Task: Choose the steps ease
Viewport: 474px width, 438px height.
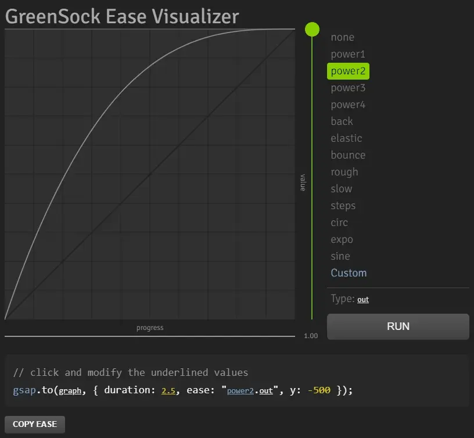Action: point(343,206)
